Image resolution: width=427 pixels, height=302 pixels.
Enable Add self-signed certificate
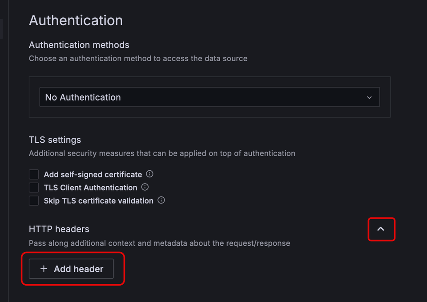coord(34,174)
